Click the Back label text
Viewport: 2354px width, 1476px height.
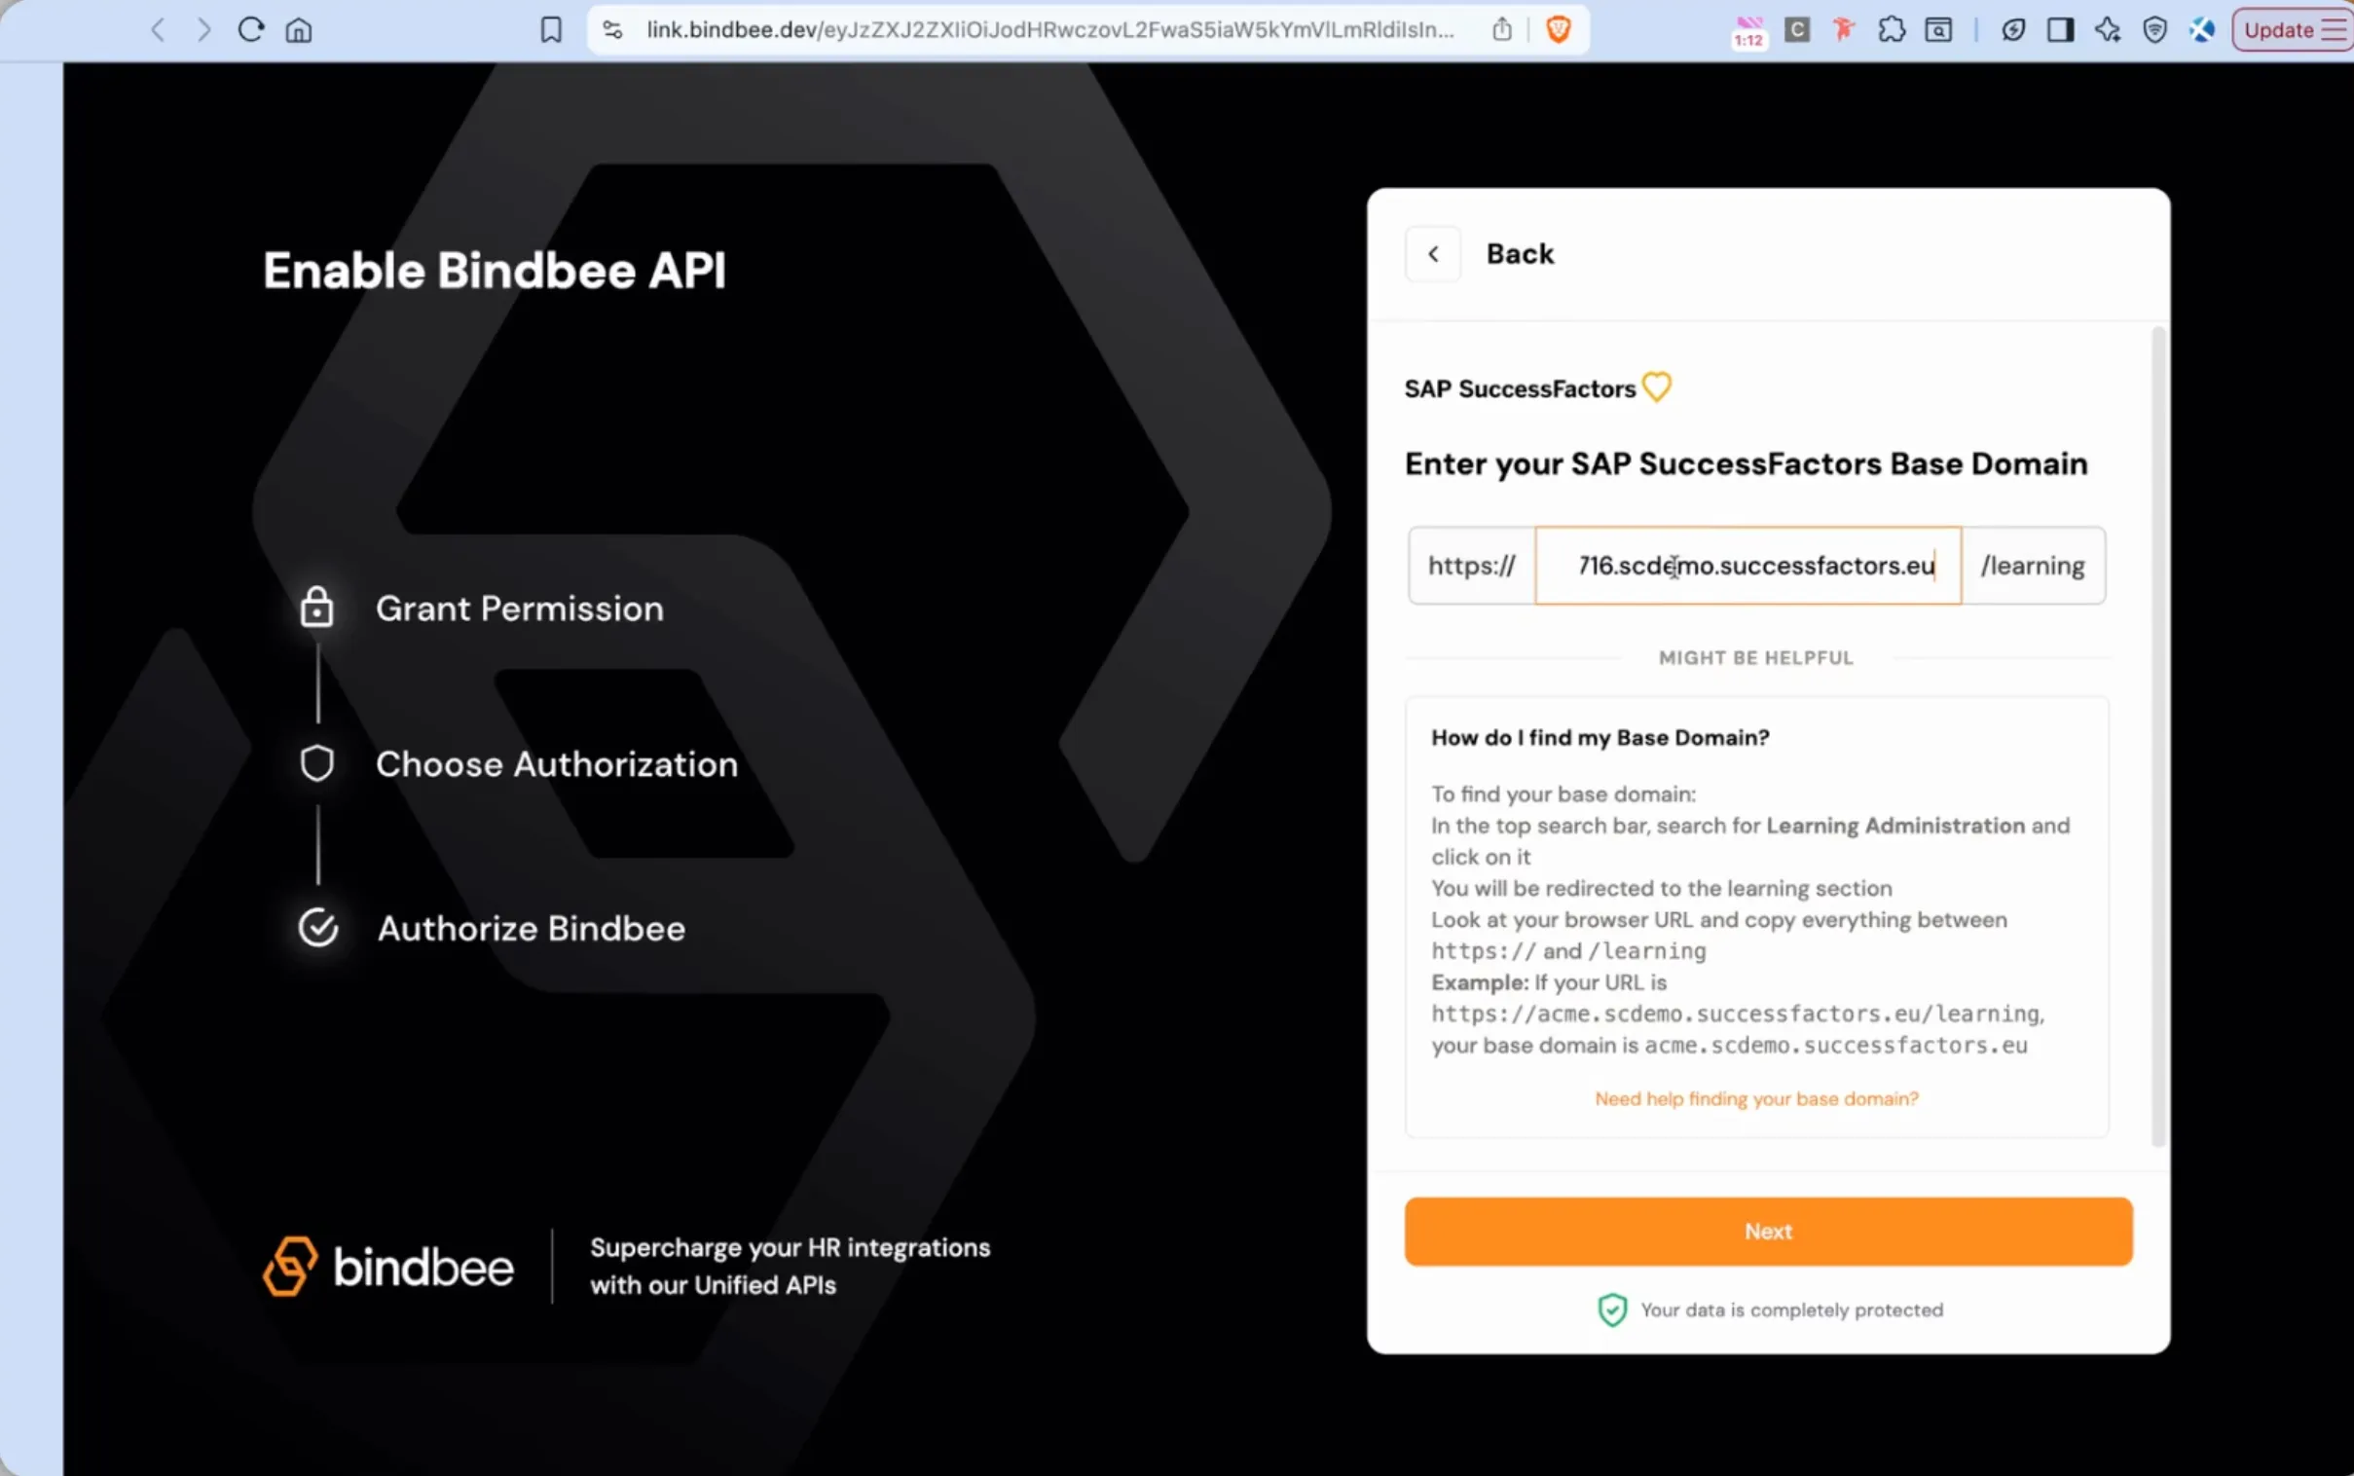[x=1520, y=254]
